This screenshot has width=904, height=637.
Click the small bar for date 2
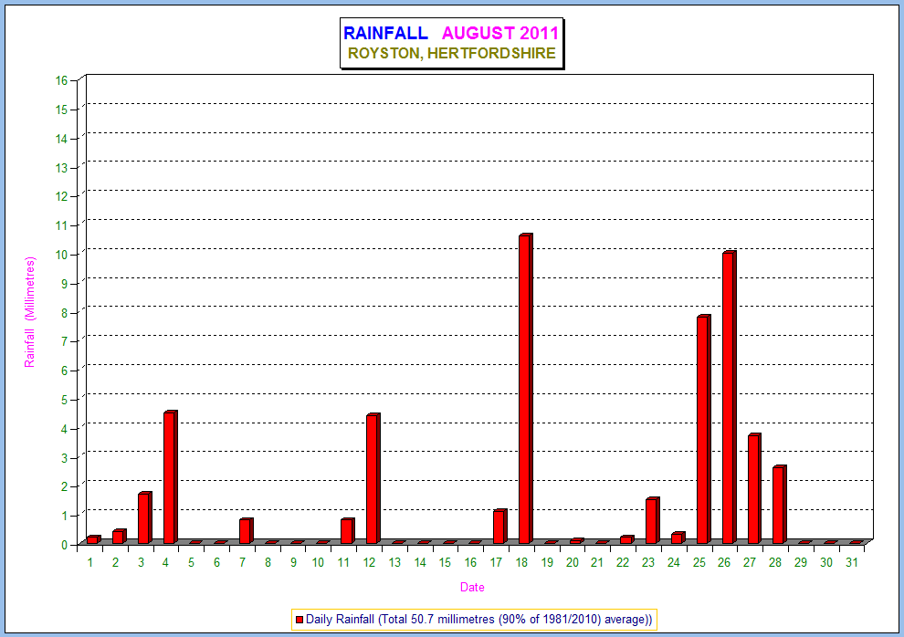[x=120, y=537]
